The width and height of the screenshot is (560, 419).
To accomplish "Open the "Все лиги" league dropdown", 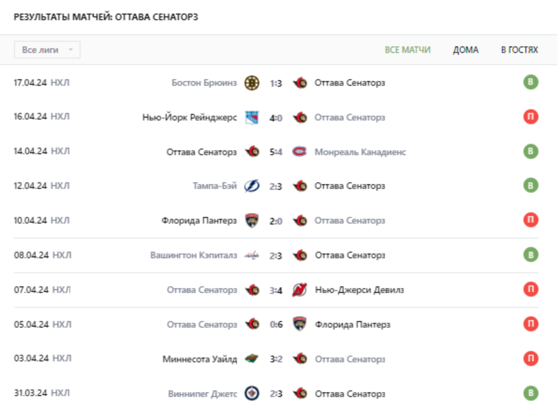I will [x=47, y=50].
